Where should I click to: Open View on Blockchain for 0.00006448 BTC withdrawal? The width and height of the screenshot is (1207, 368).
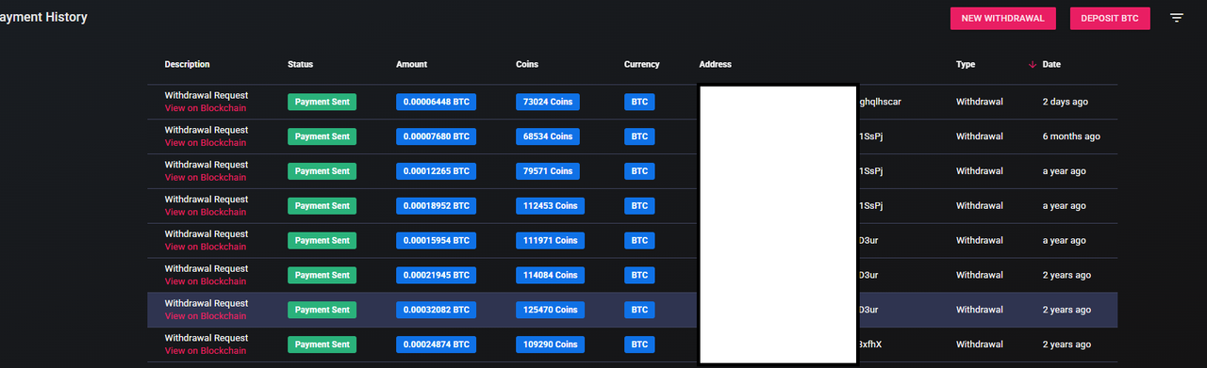(x=206, y=108)
